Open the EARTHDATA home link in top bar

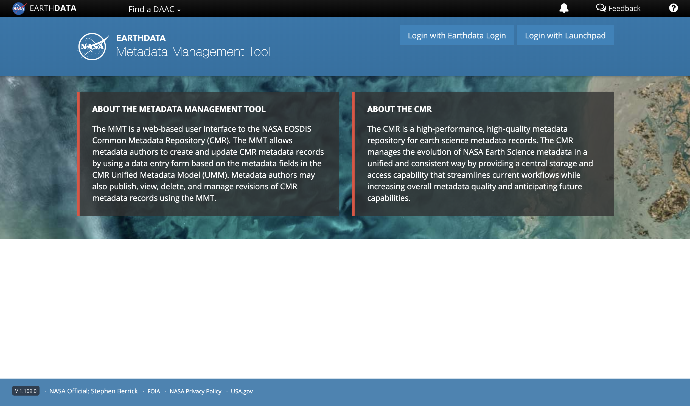[53, 8]
